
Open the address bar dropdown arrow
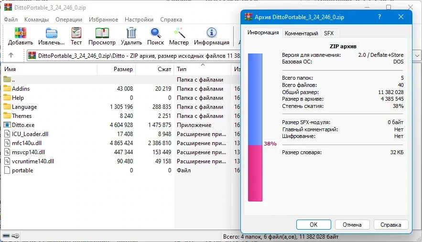pyautogui.click(x=417, y=56)
